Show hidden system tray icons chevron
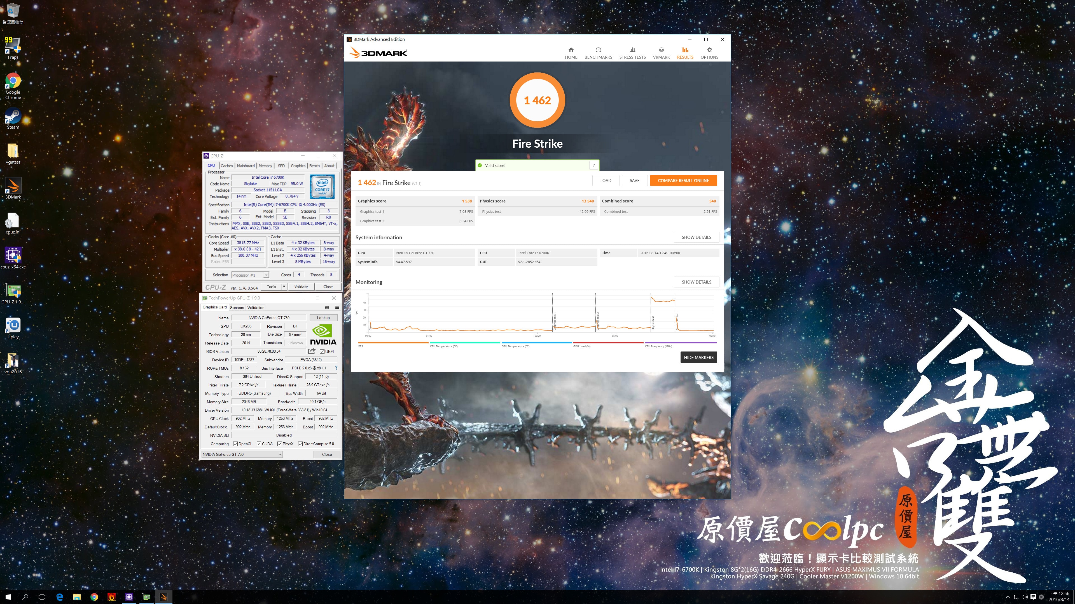 pos(1008,597)
